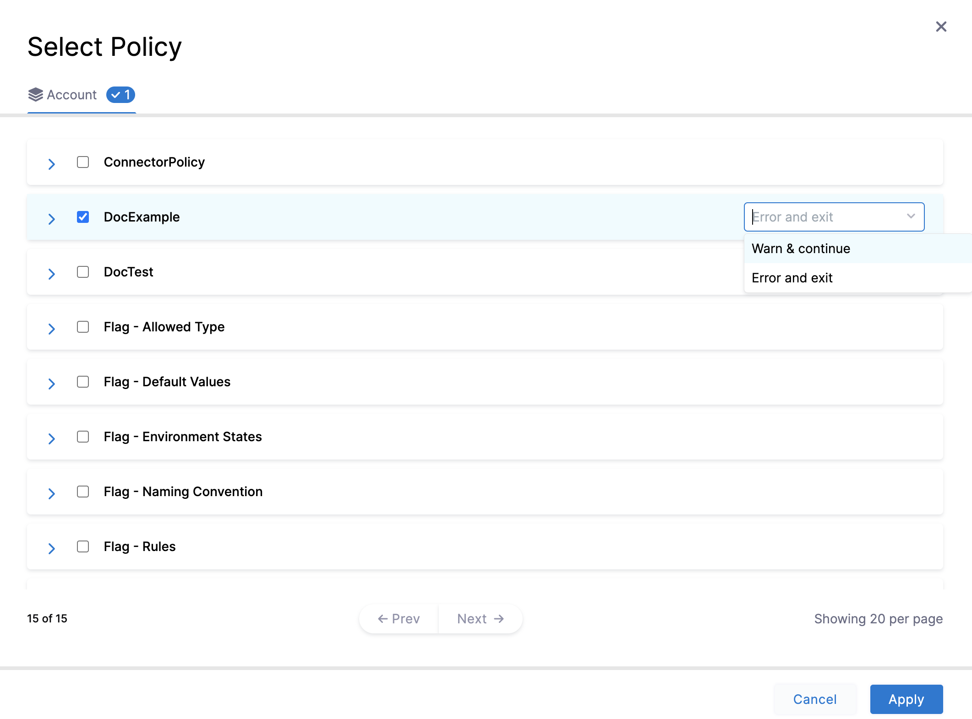The height and width of the screenshot is (719, 972).
Task: Expand Flag - Naming Convention chevron
Action: (51, 493)
